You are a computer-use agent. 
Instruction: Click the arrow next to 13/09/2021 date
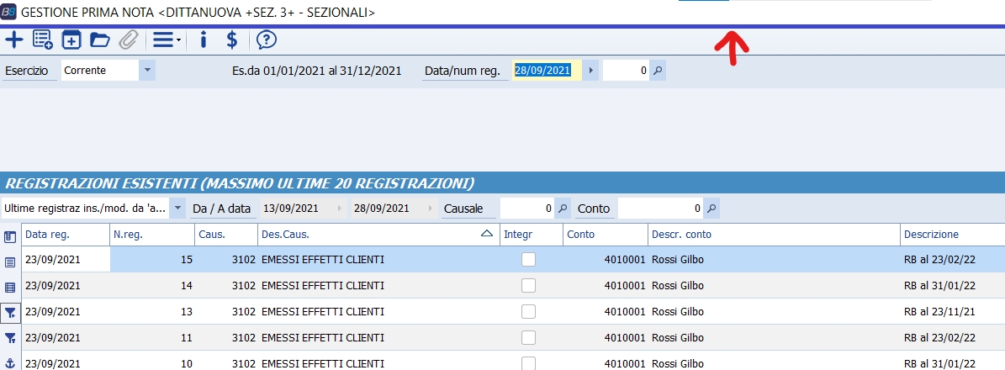tap(341, 209)
